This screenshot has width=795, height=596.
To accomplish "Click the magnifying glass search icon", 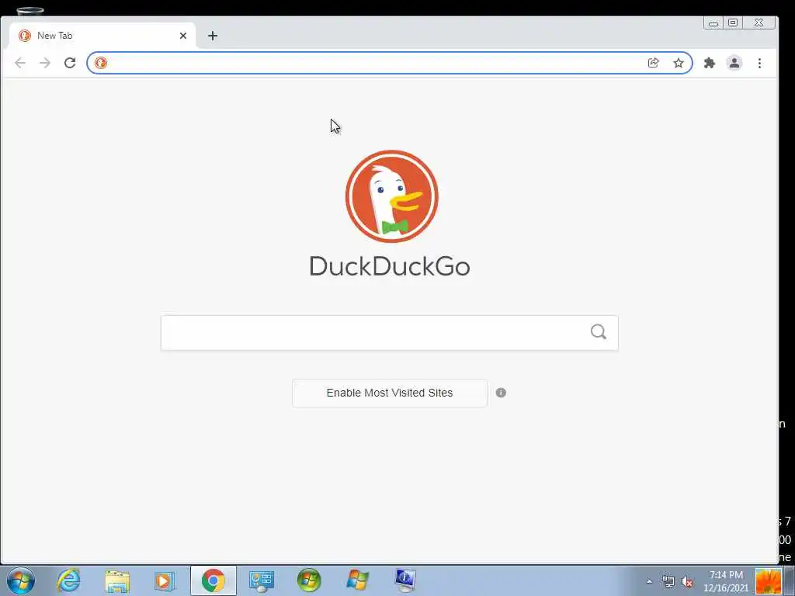I will coord(599,332).
